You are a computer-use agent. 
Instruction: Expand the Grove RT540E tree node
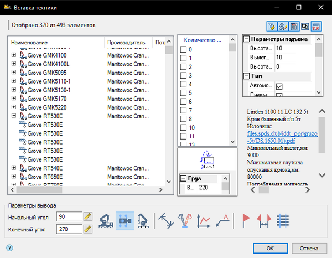[x=14, y=168]
